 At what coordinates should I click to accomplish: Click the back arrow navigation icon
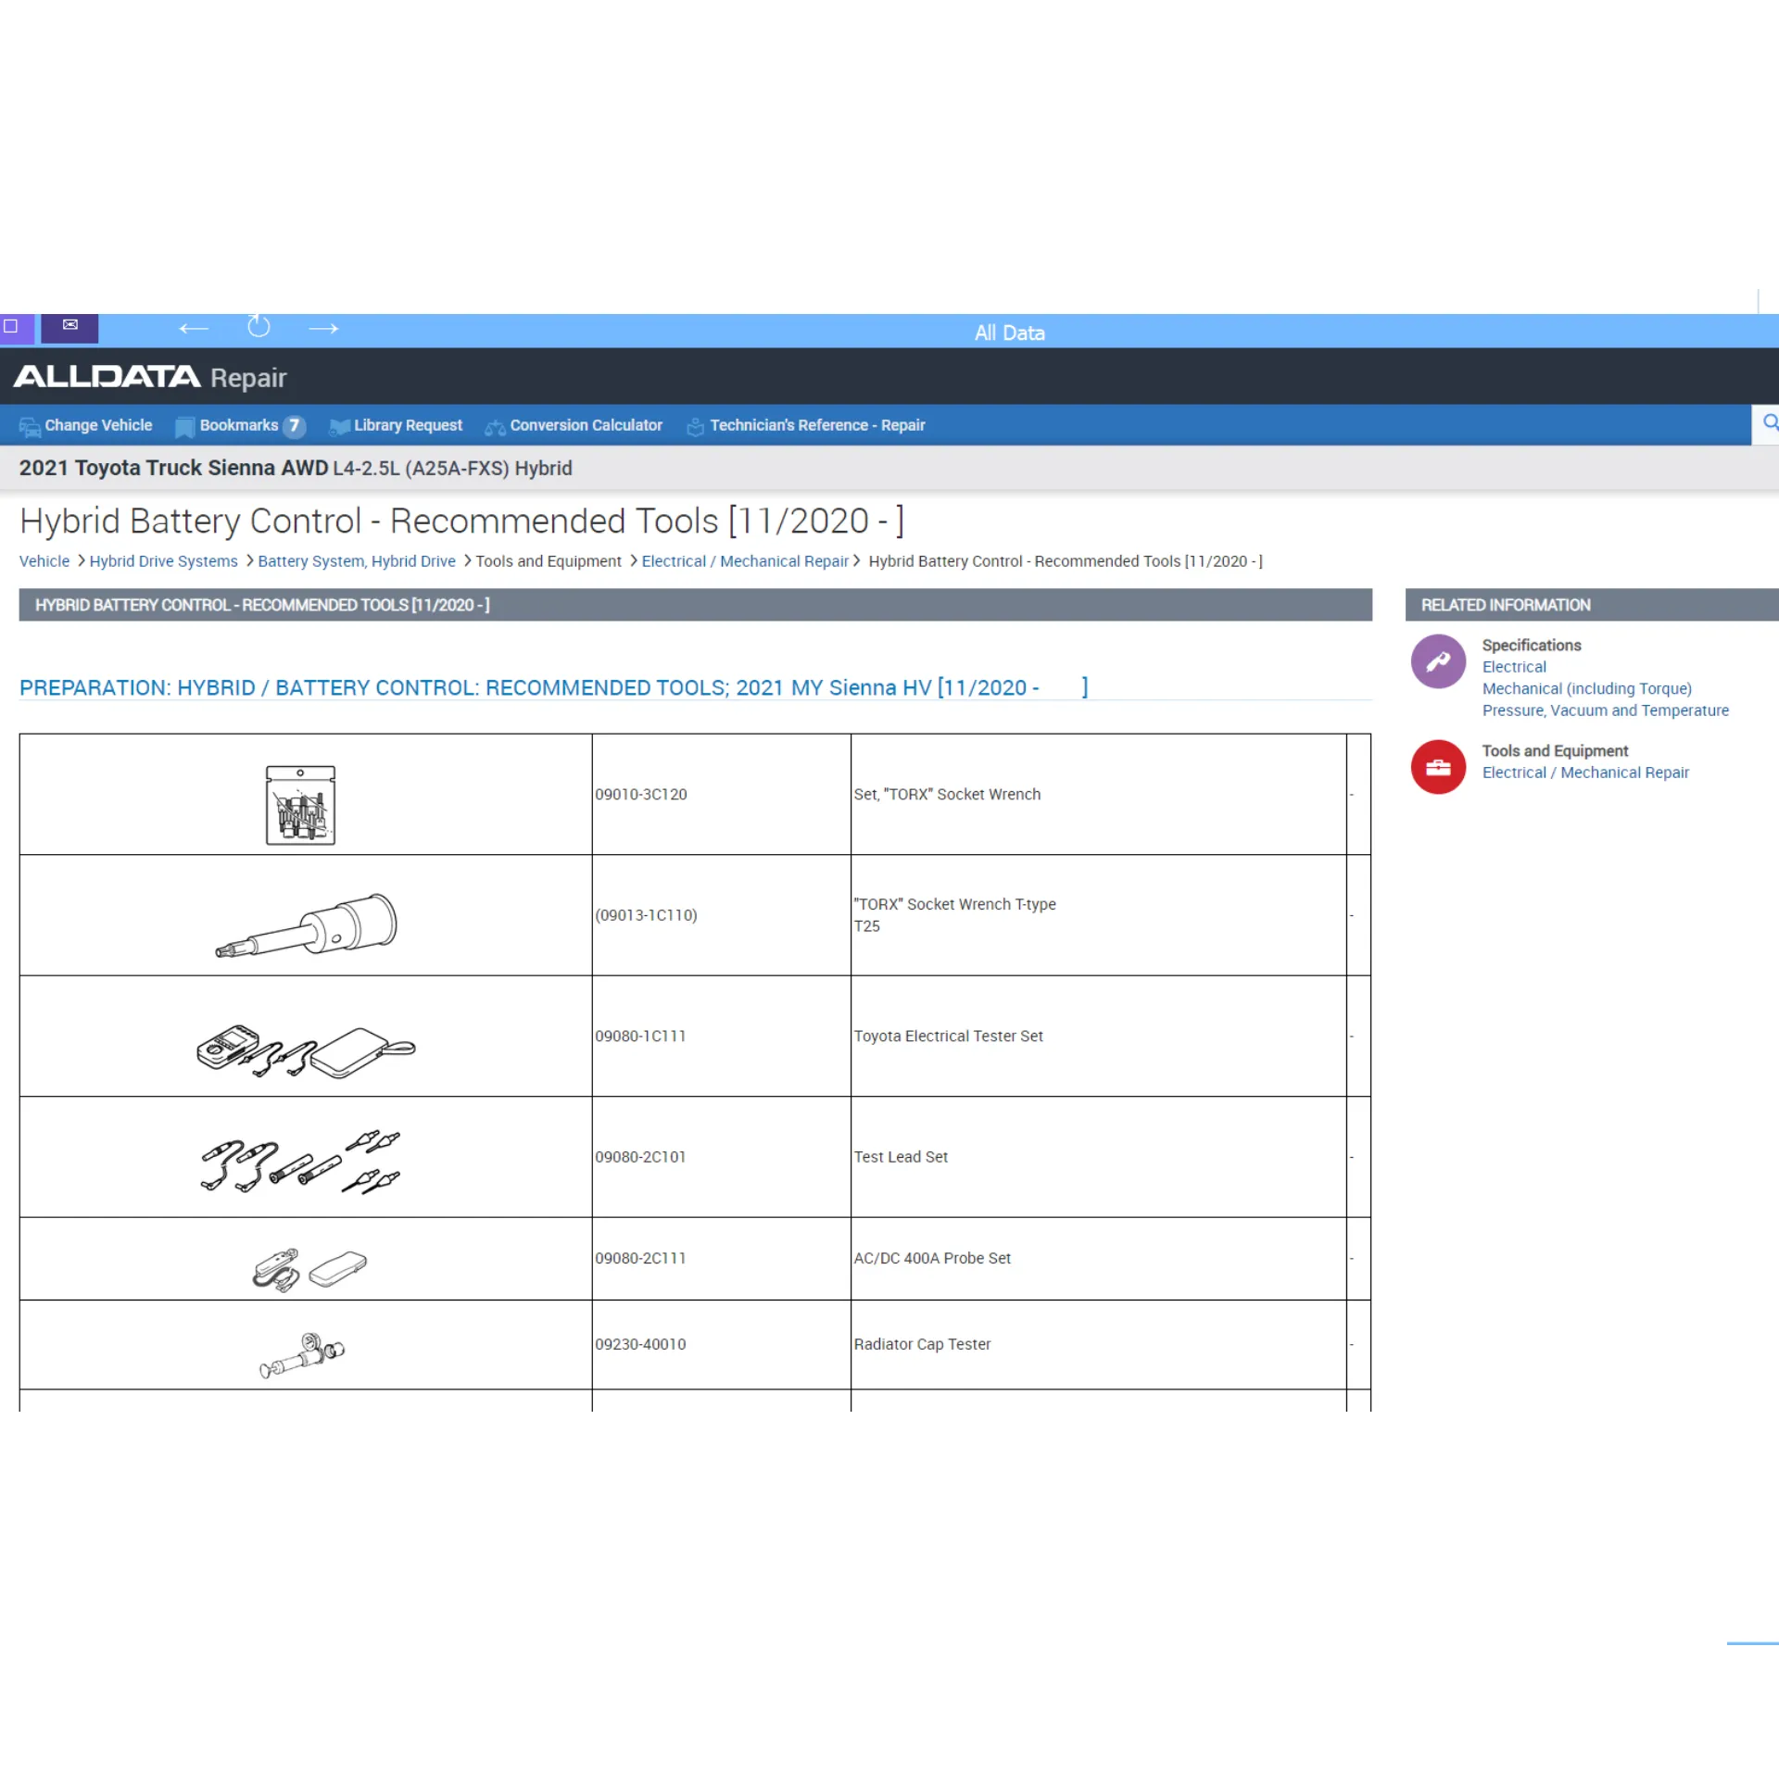coord(194,329)
